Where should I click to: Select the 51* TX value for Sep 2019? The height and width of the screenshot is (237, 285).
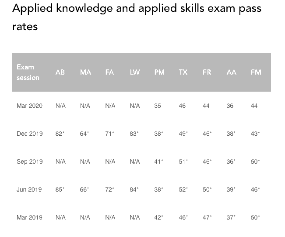[183, 161]
